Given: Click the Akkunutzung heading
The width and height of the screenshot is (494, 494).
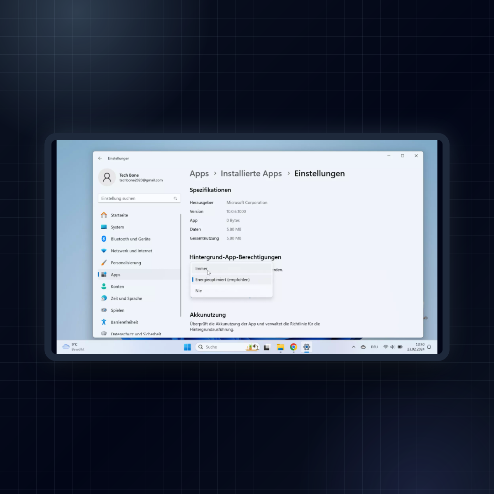Looking at the screenshot, I should pyautogui.click(x=208, y=315).
